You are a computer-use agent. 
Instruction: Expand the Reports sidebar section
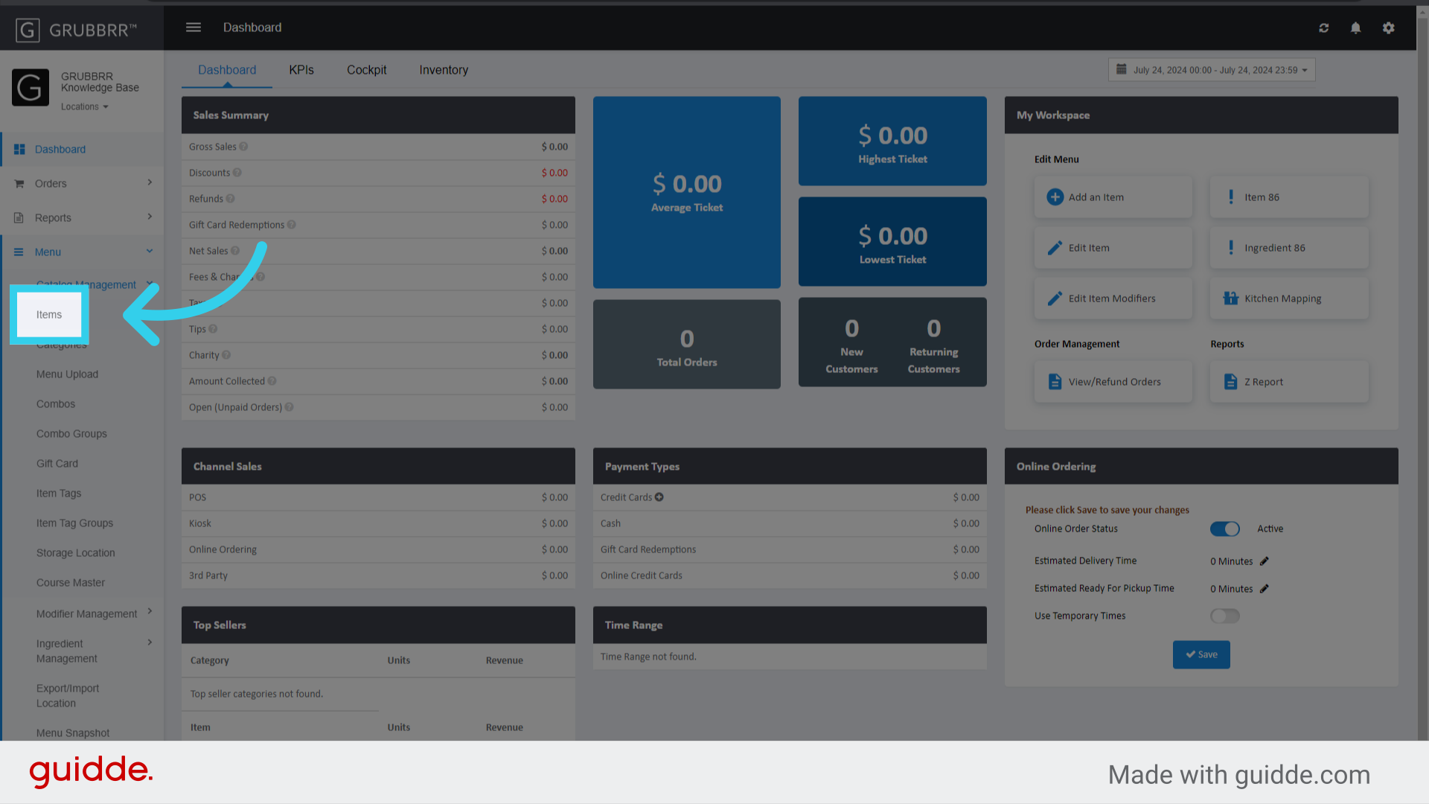coord(150,217)
